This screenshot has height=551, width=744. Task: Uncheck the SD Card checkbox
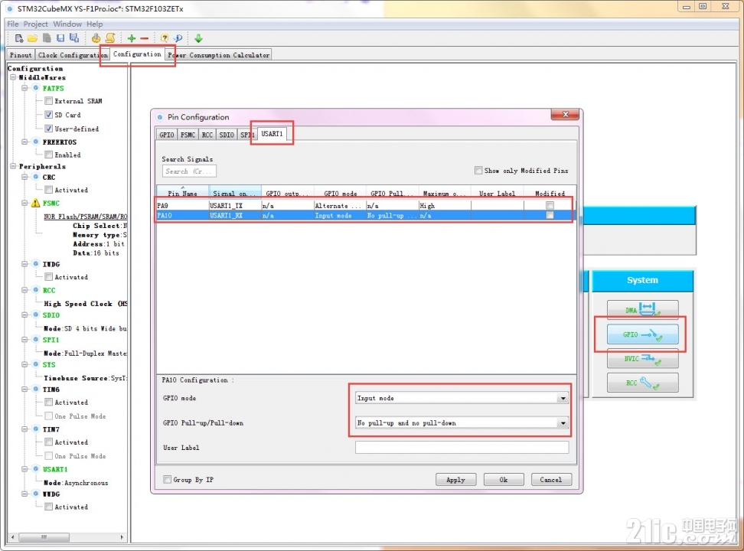tap(48, 114)
